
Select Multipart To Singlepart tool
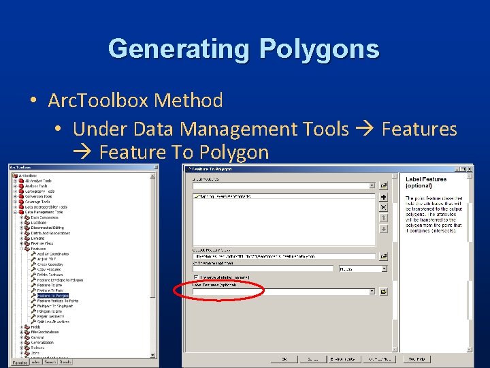pos(55,306)
